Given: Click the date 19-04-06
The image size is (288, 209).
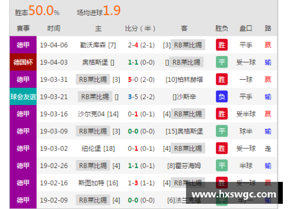Looking at the screenshot, I should [x=54, y=45].
